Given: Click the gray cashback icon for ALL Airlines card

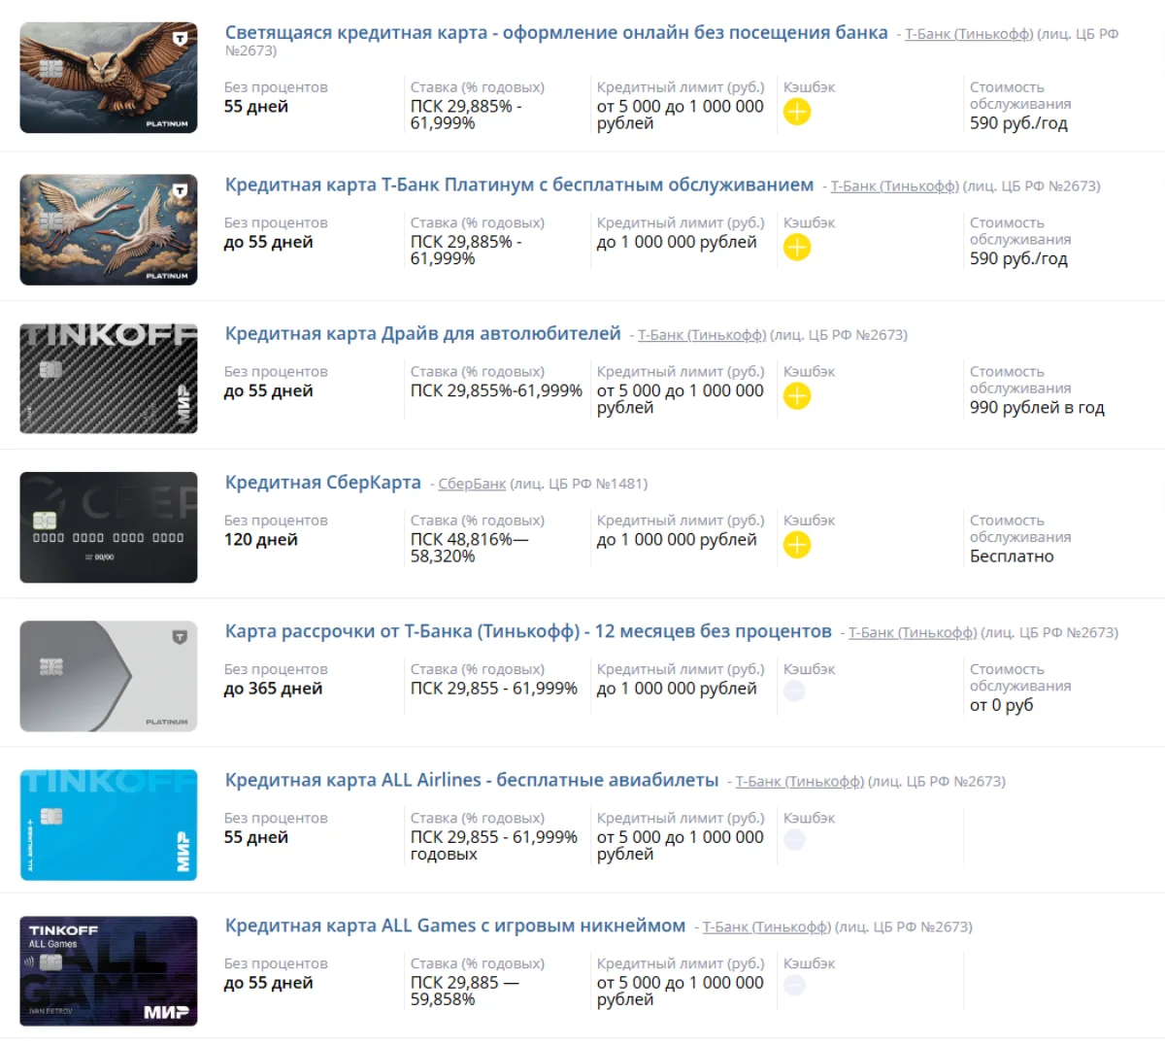Looking at the screenshot, I should click(794, 840).
